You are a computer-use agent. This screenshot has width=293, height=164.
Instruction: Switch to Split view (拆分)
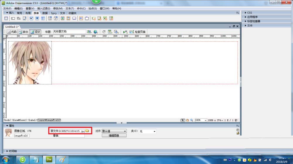pos(23,32)
